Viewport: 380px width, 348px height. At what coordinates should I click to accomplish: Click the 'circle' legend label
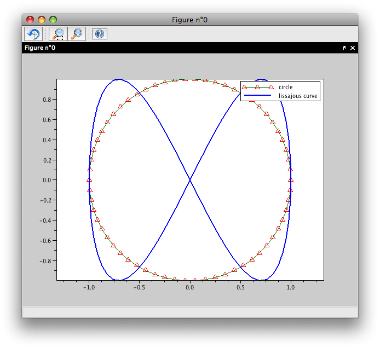285,87
